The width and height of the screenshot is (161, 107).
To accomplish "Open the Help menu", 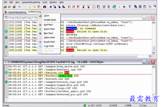I will pyautogui.click(x=61, y=2).
